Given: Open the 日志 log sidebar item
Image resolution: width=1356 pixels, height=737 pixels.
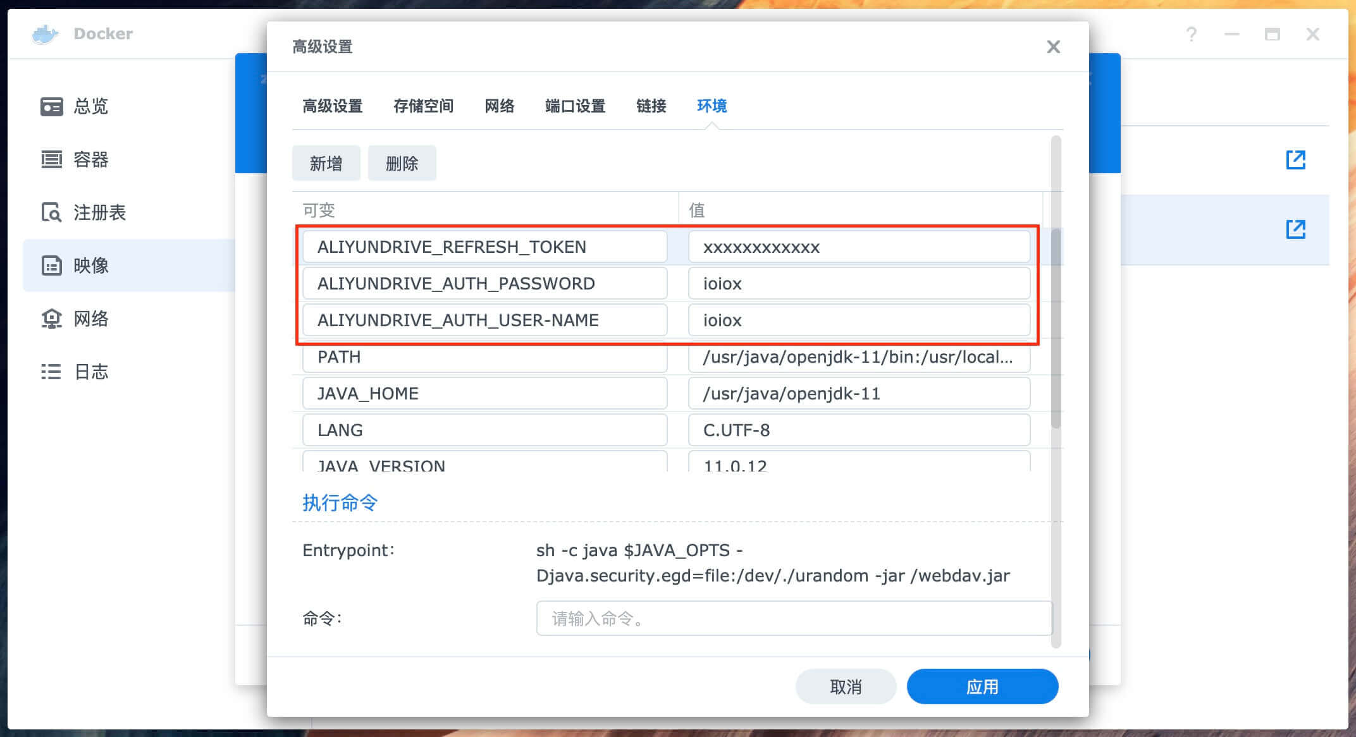Looking at the screenshot, I should (75, 372).
